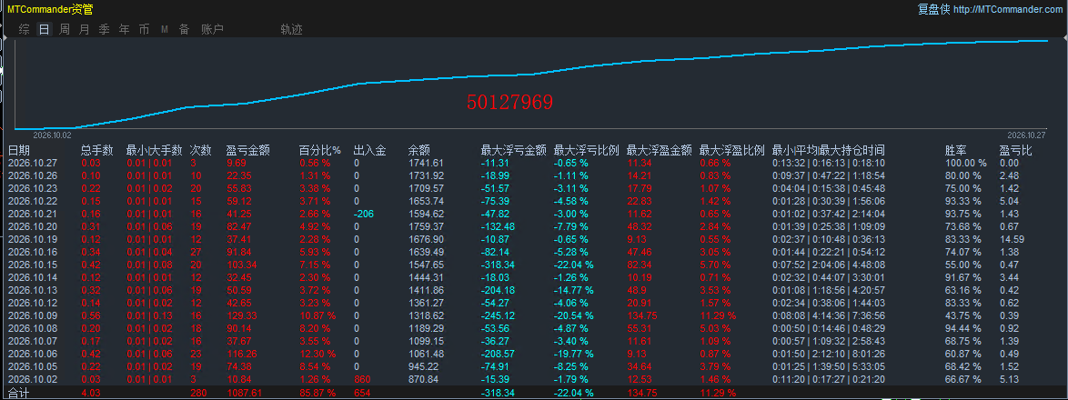The height and width of the screenshot is (400, 1068).
Task: Click the 最大浮盈金额 column header
Action: click(x=660, y=150)
